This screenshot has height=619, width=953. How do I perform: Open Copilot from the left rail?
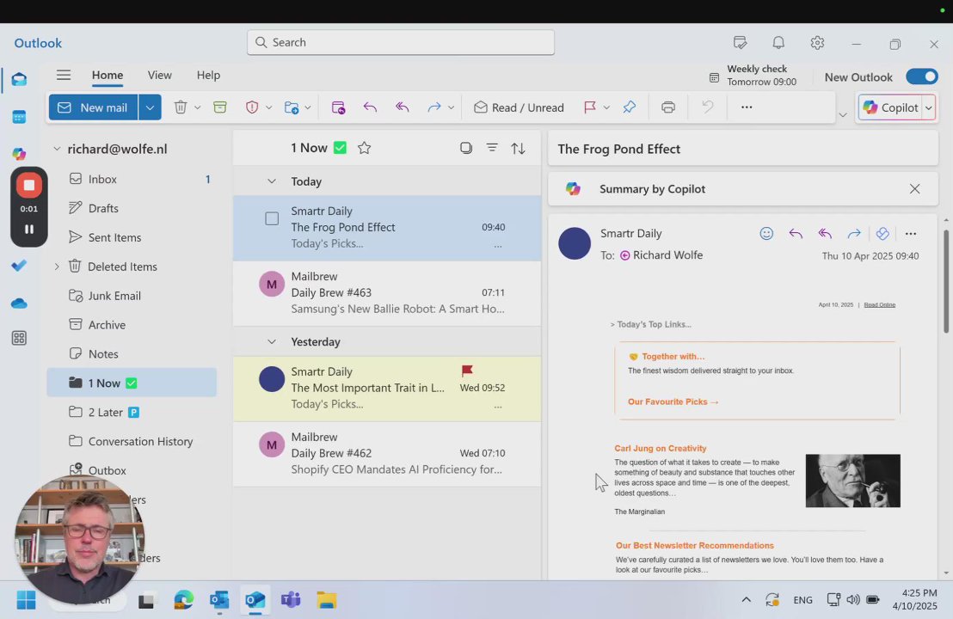[19, 154]
